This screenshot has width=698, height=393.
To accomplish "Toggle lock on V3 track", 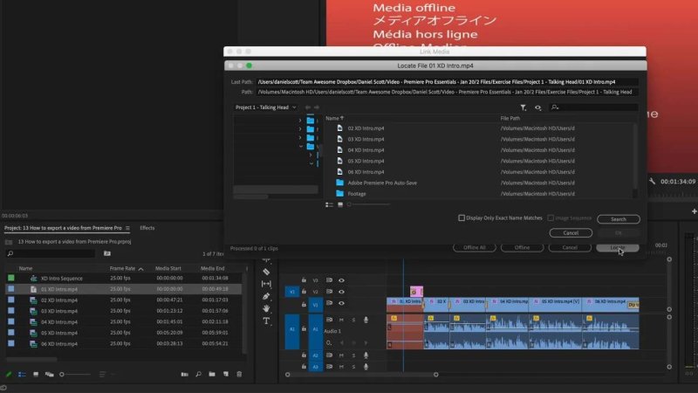I will pyautogui.click(x=304, y=280).
